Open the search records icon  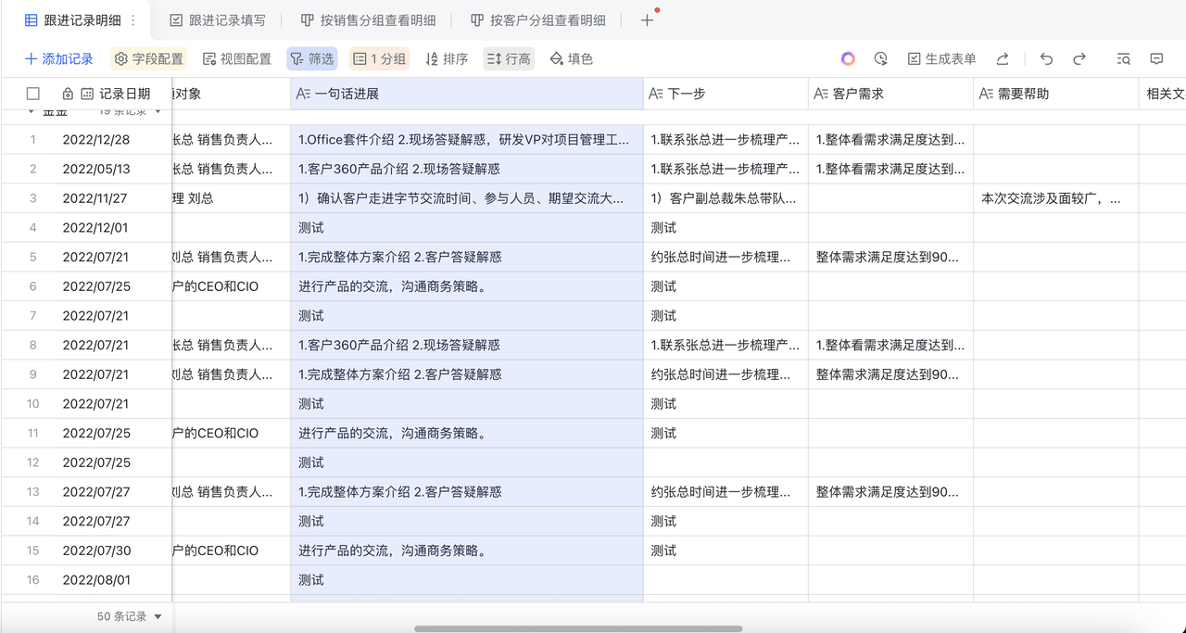[1123, 58]
